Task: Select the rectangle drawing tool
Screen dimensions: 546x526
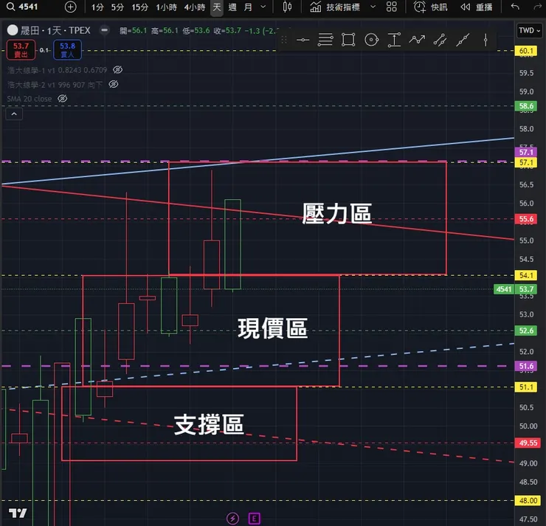Action: (x=348, y=40)
